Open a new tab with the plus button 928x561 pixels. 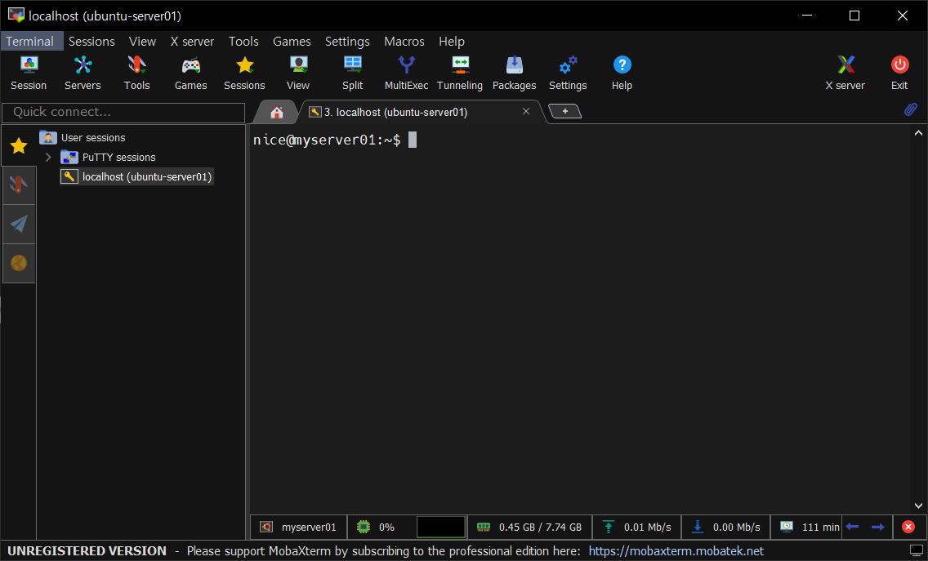click(565, 111)
